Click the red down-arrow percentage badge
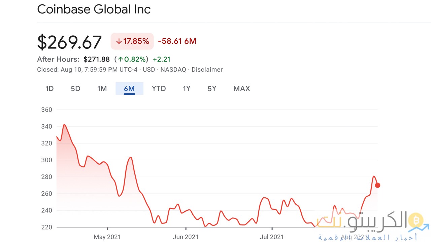This screenshot has width=431, height=242. 132,41
